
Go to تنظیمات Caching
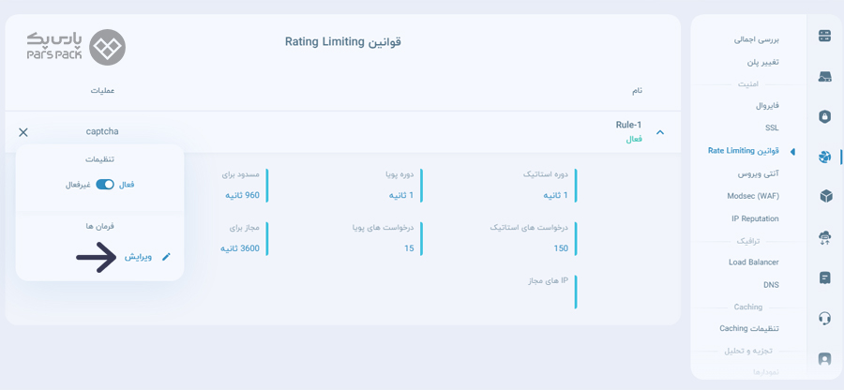(x=749, y=328)
